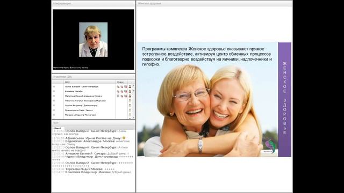The width and height of the screenshot is (344, 193).
Task: Click person icon in Малютина Ирина row
Action: pos(130,96)
